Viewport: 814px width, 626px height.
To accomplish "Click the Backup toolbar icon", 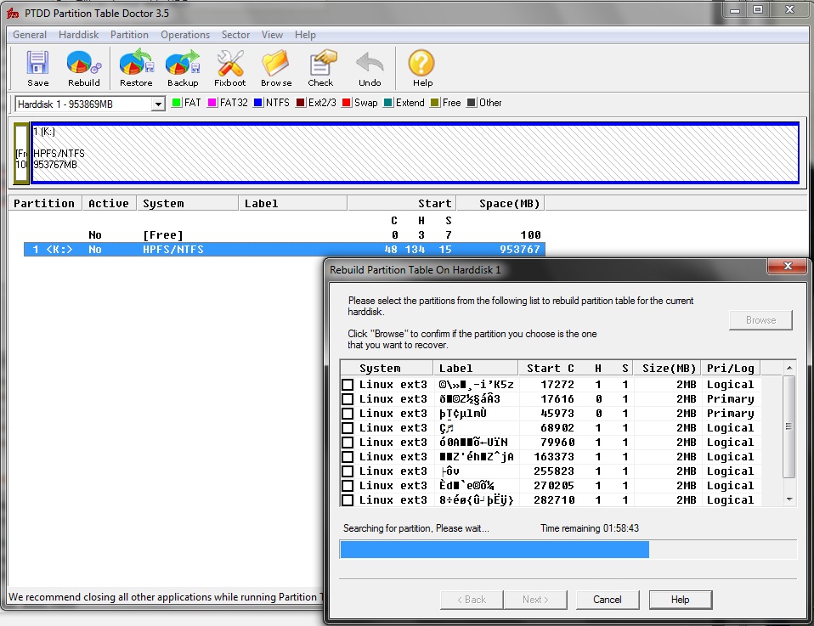I will (182, 67).
